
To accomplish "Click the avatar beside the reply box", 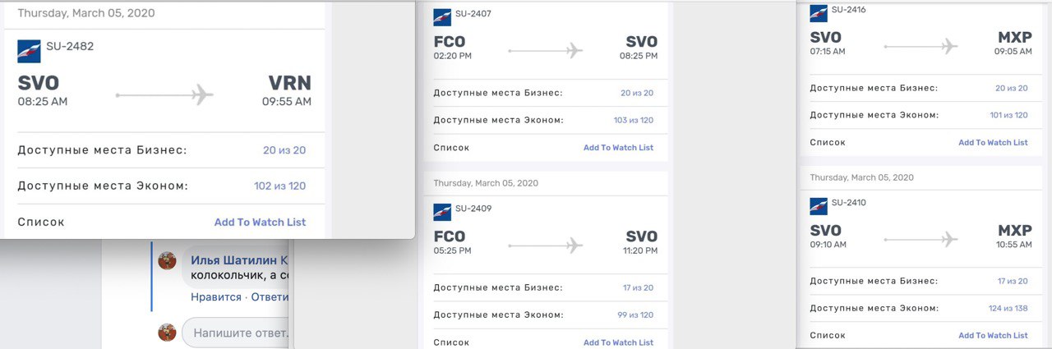I will [x=168, y=333].
